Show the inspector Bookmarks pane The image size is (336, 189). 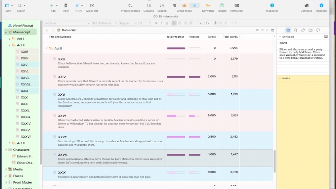[x=296, y=30]
